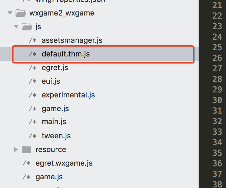Click the file icon beside assetsmanager.js
The width and height of the screenshot is (226, 188).
[33, 40]
